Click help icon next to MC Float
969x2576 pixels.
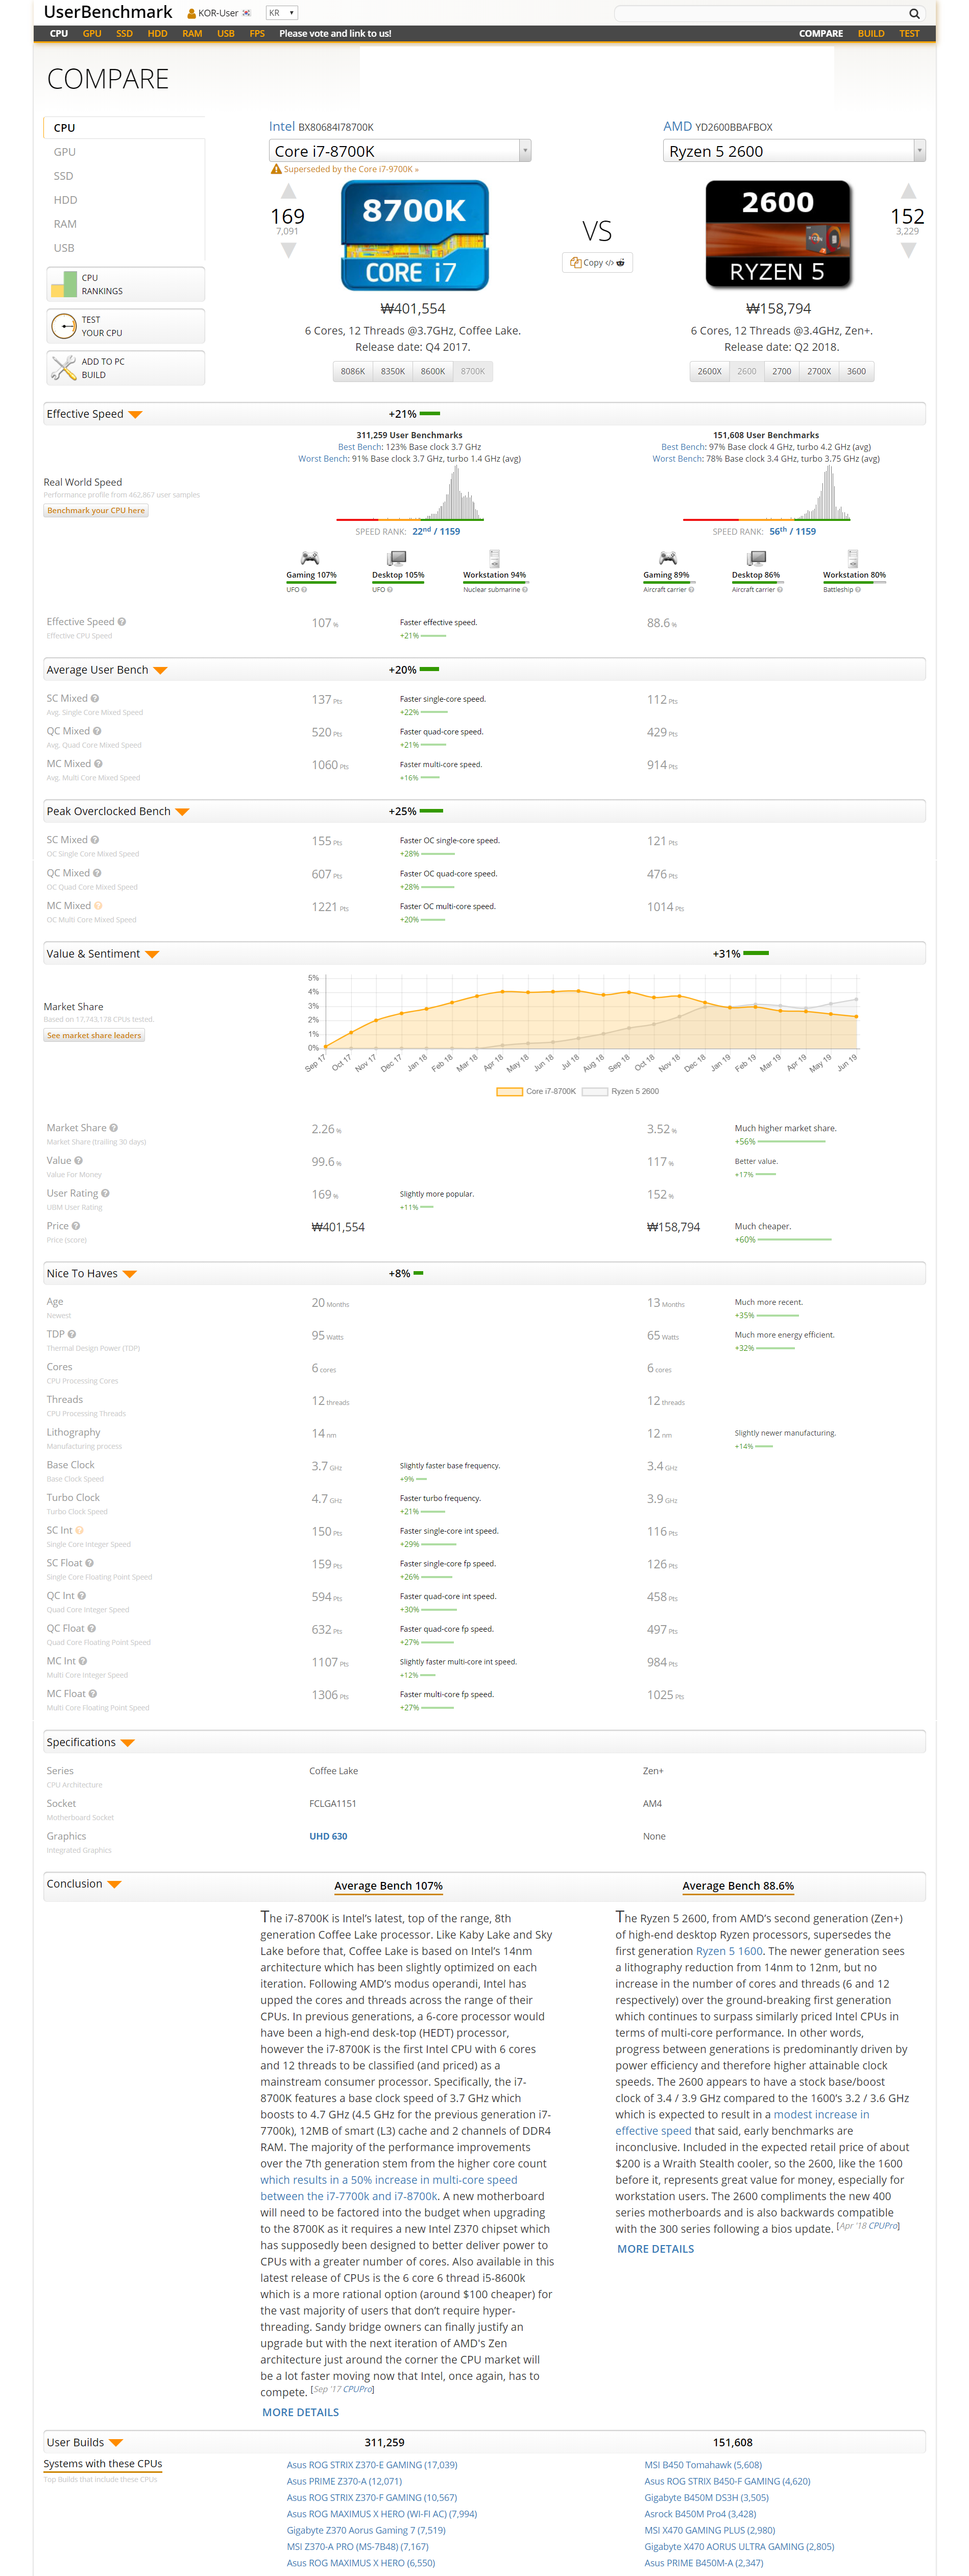[x=92, y=1694]
